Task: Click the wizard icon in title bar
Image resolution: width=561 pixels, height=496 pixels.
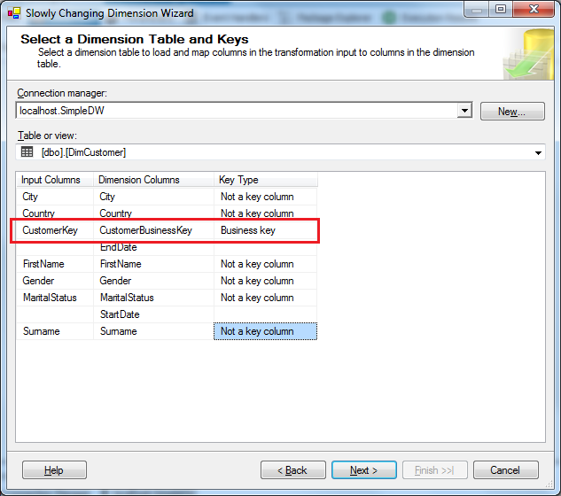Action: (13, 13)
